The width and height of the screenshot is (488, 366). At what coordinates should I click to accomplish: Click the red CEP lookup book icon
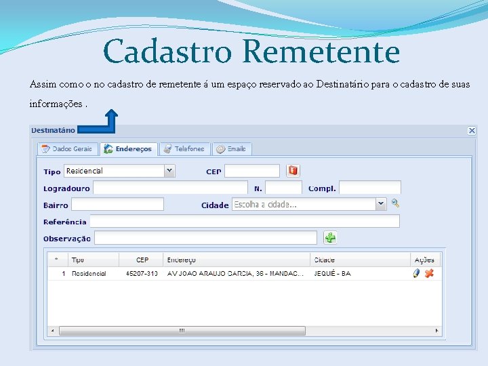pyautogui.click(x=293, y=171)
